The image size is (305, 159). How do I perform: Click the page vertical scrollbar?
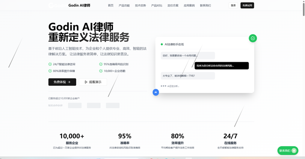[x=303, y=9]
